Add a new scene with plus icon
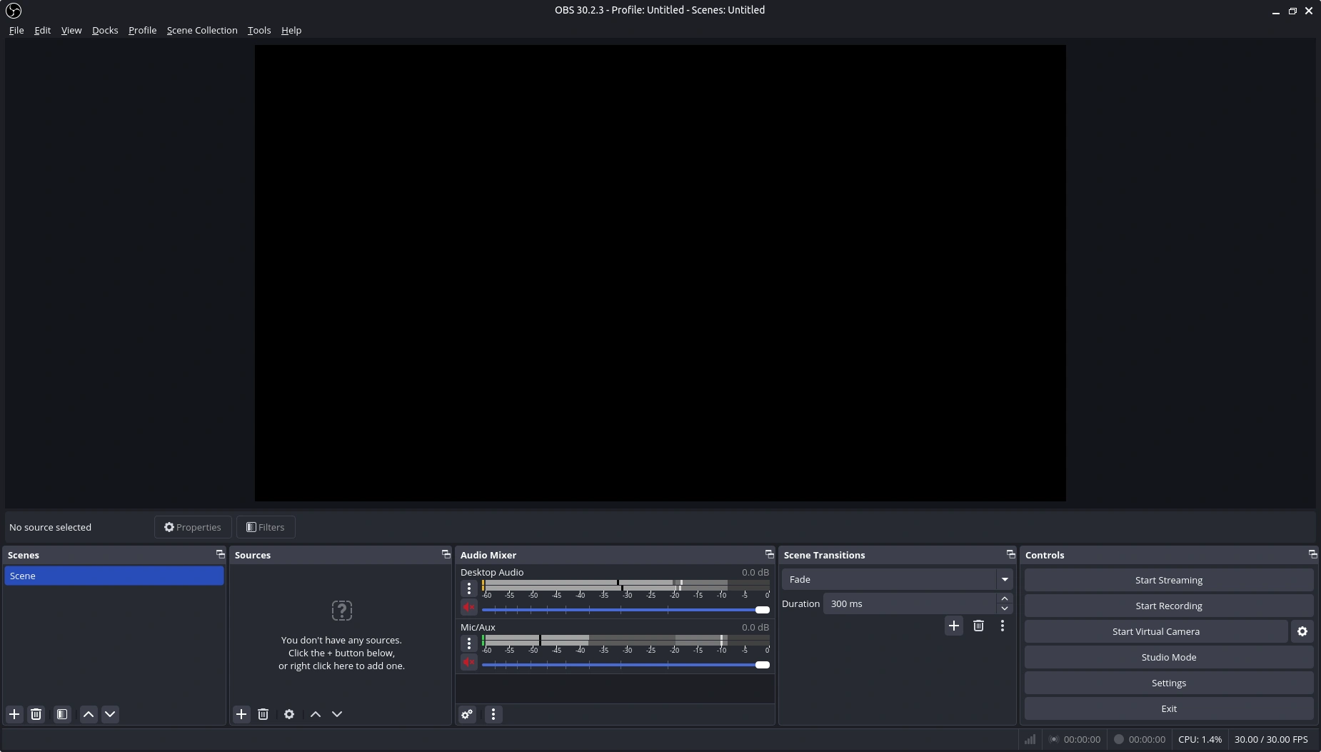Viewport: 1321px width, 752px height. 14,714
